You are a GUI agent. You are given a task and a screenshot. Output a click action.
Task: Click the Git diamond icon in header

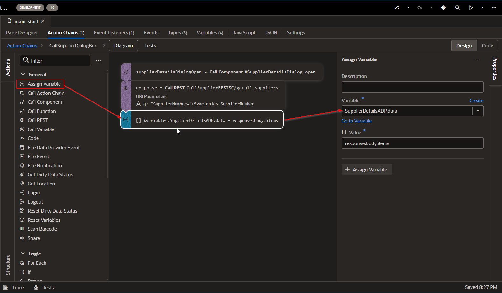443,8
